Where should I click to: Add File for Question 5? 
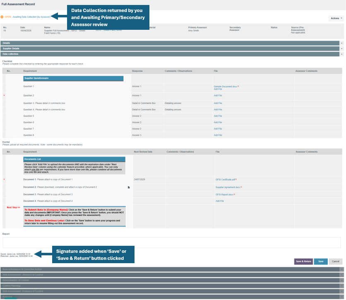point(218,116)
